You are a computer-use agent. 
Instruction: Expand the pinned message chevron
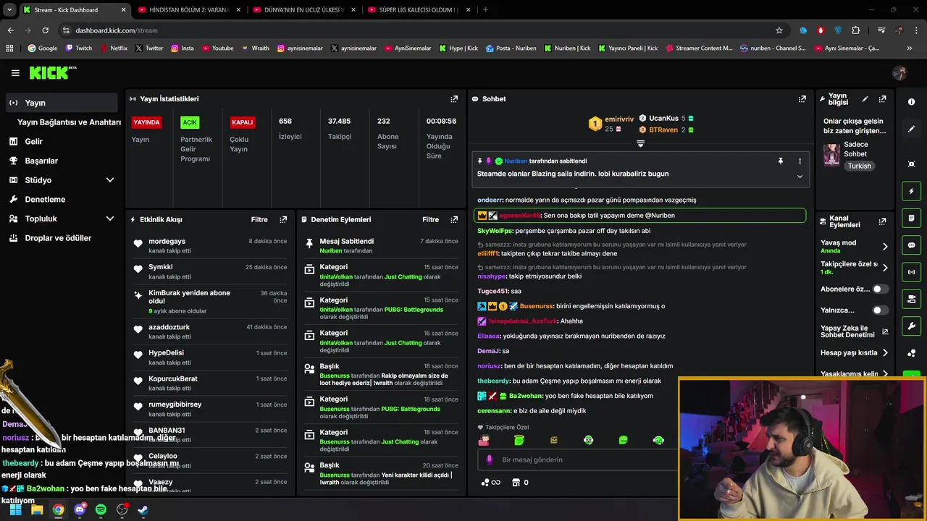(x=800, y=177)
